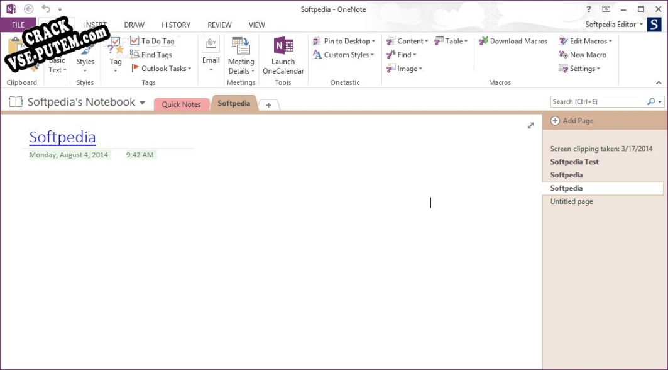This screenshot has height=370, width=668.
Task: Open the Softpedia page title link
Action: (63, 137)
